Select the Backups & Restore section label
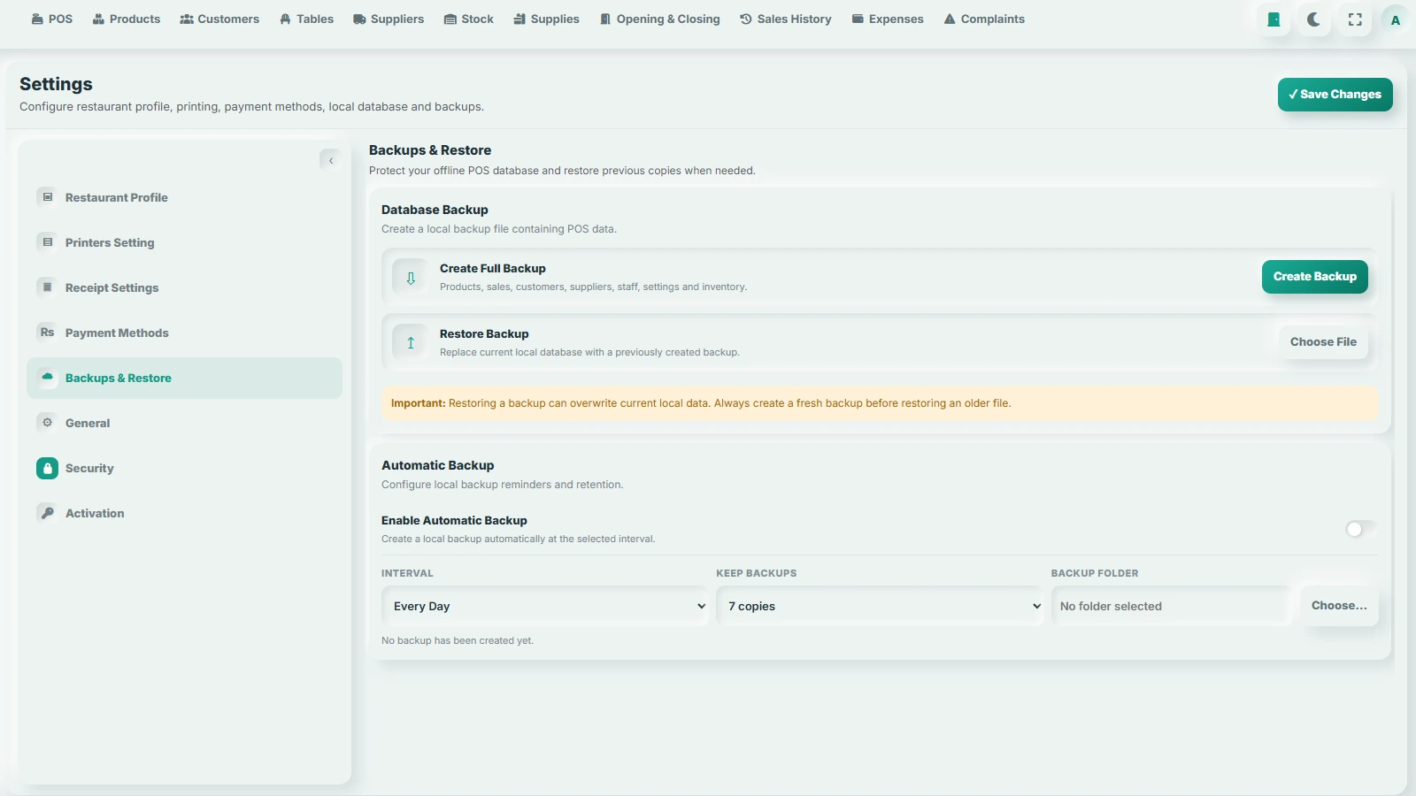Image resolution: width=1416 pixels, height=796 pixels. coord(119,378)
